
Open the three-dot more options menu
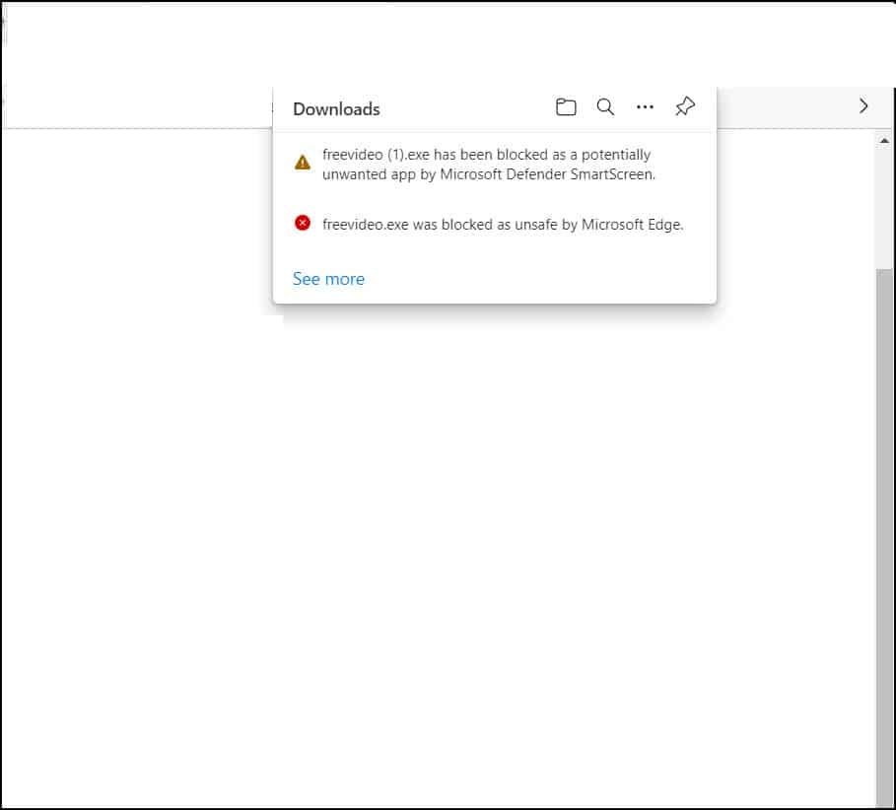point(646,107)
